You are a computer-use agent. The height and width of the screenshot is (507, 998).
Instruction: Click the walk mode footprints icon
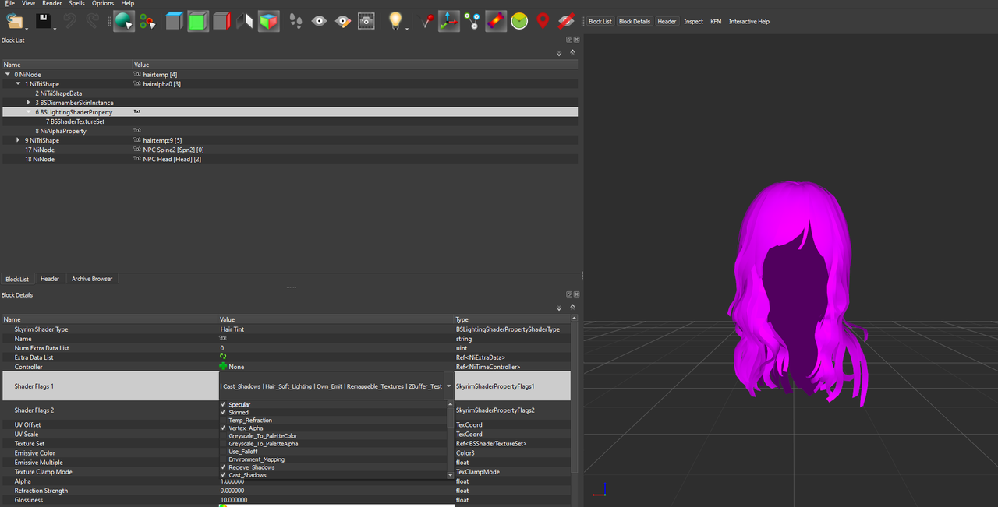[296, 21]
